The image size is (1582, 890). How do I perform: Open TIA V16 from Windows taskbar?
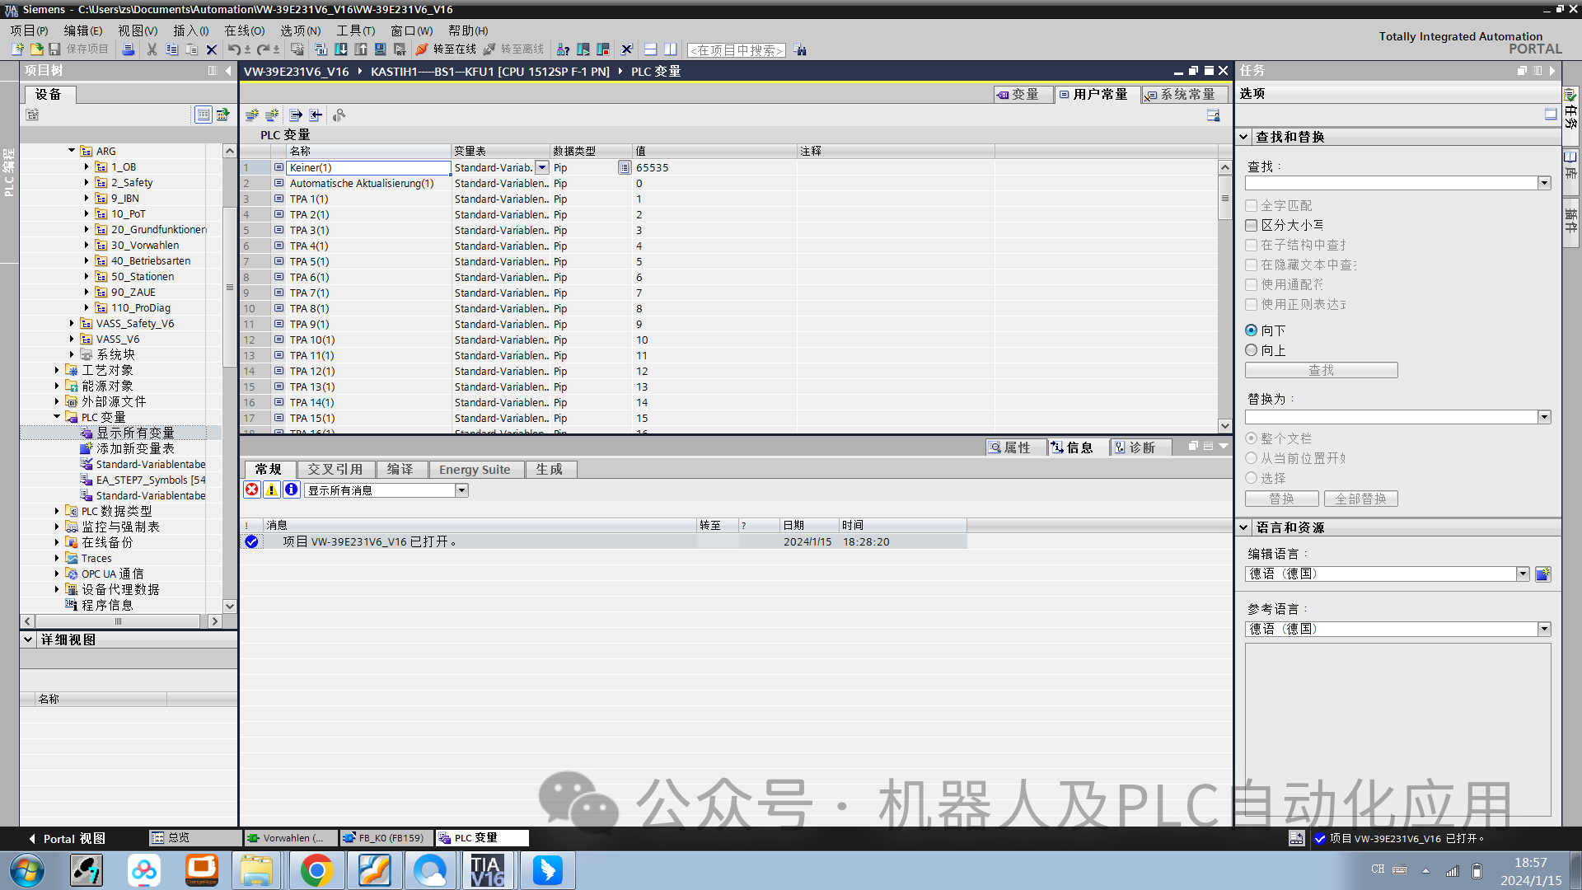[x=487, y=870]
